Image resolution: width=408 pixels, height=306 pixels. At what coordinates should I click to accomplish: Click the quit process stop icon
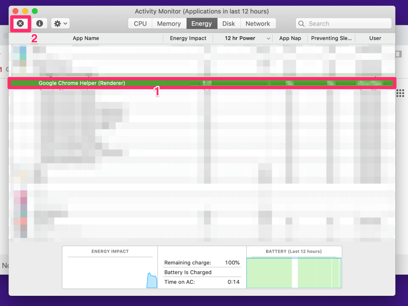click(20, 24)
